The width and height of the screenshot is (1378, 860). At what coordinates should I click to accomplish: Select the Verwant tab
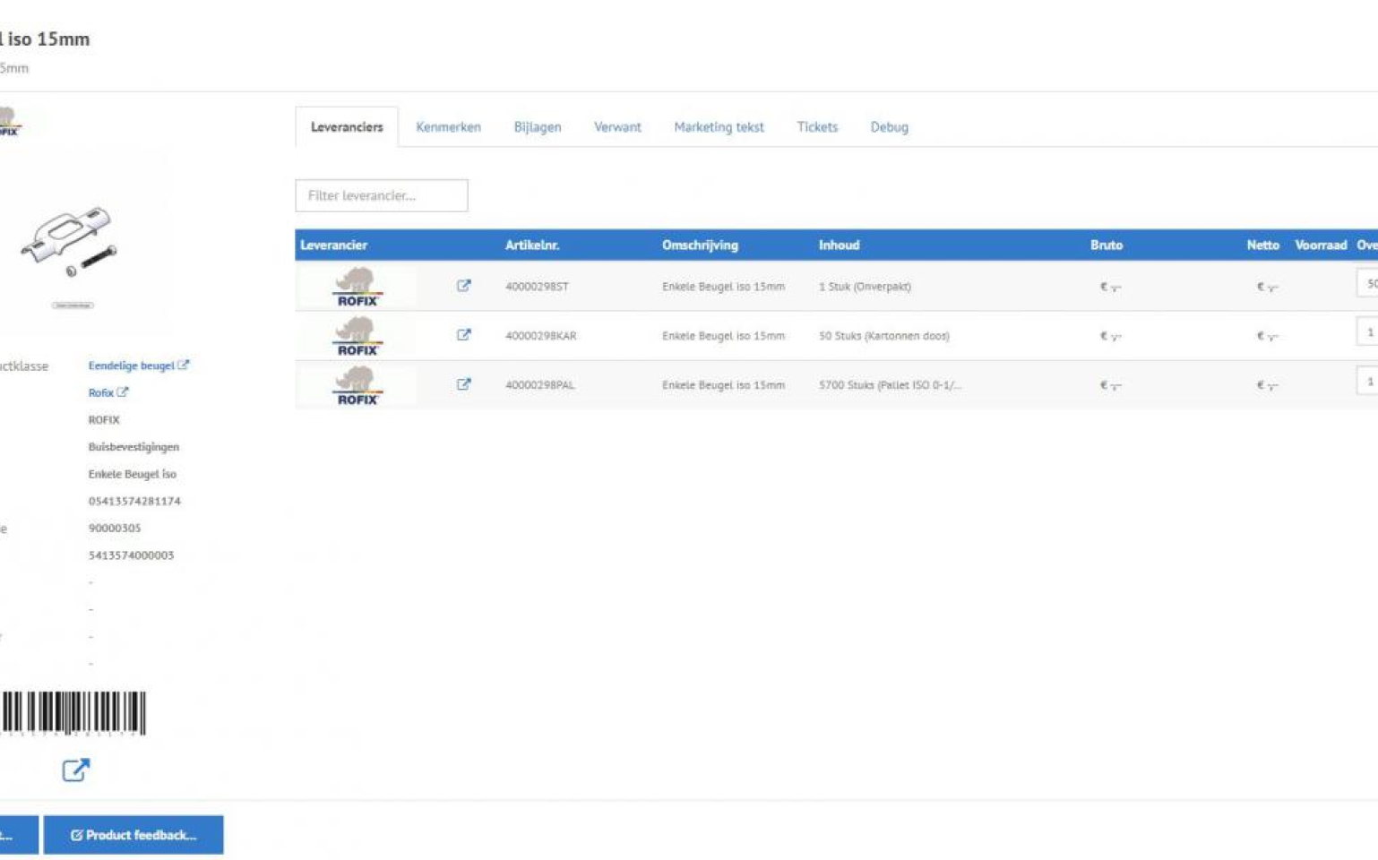617,127
